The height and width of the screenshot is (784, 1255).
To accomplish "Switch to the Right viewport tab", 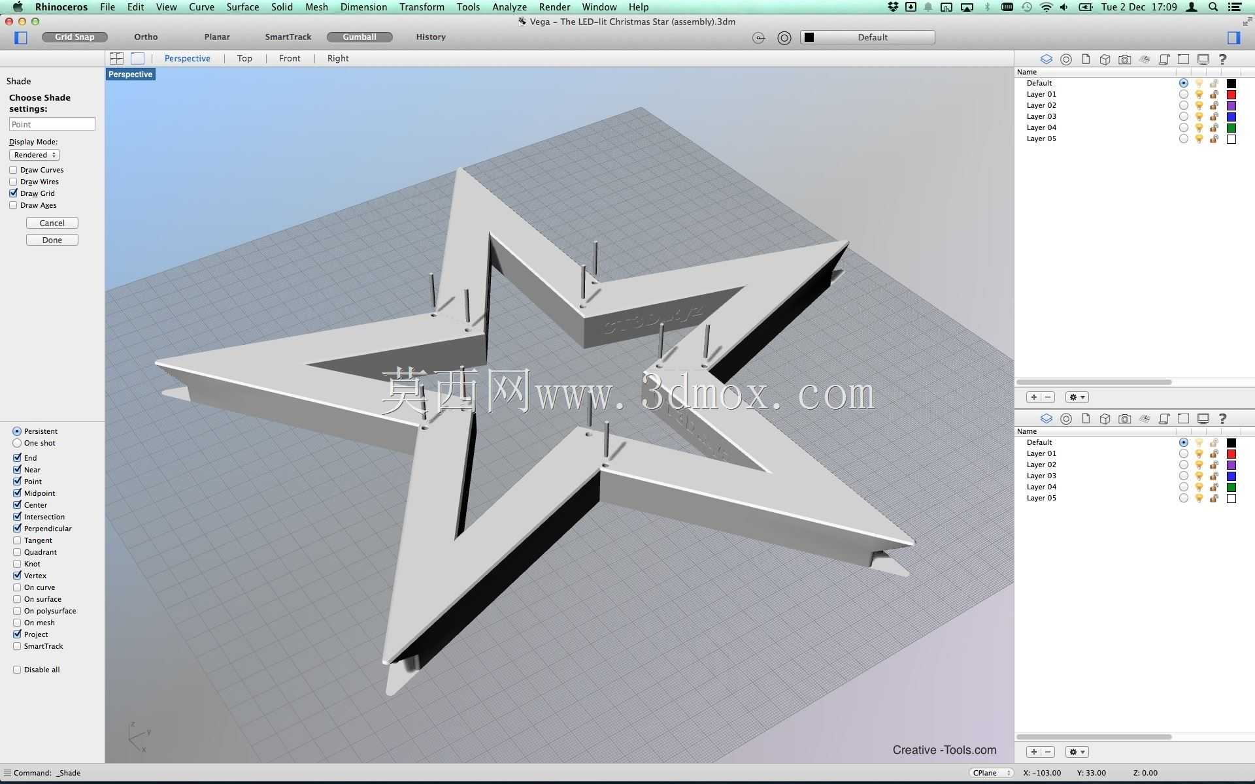I will [x=338, y=58].
